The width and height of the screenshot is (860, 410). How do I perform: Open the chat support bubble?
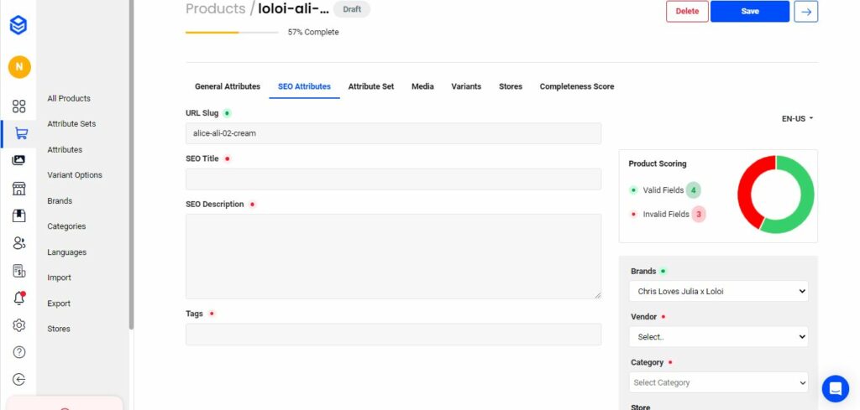pyautogui.click(x=835, y=388)
